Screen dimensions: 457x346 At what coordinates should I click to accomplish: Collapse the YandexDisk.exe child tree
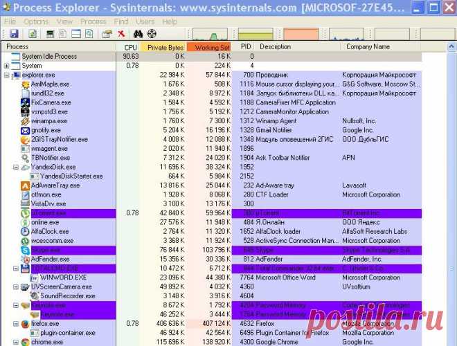[x=16, y=167]
